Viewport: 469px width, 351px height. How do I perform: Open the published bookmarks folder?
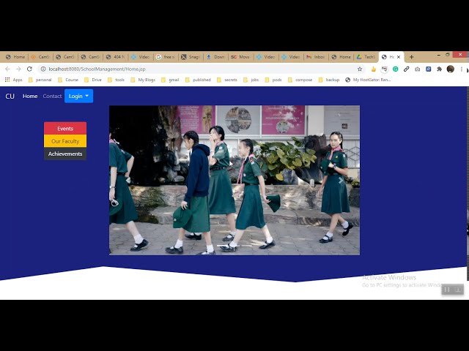(199, 80)
